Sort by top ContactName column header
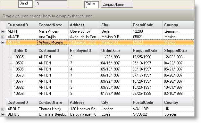Image resolution: width=201 pixels, height=123 pixels. (x=53, y=25)
